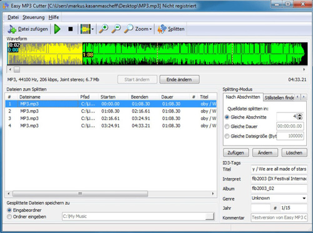Click the Splitten toolbar icon
The height and width of the screenshot is (233, 313).
pyautogui.click(x=162, y=29)
